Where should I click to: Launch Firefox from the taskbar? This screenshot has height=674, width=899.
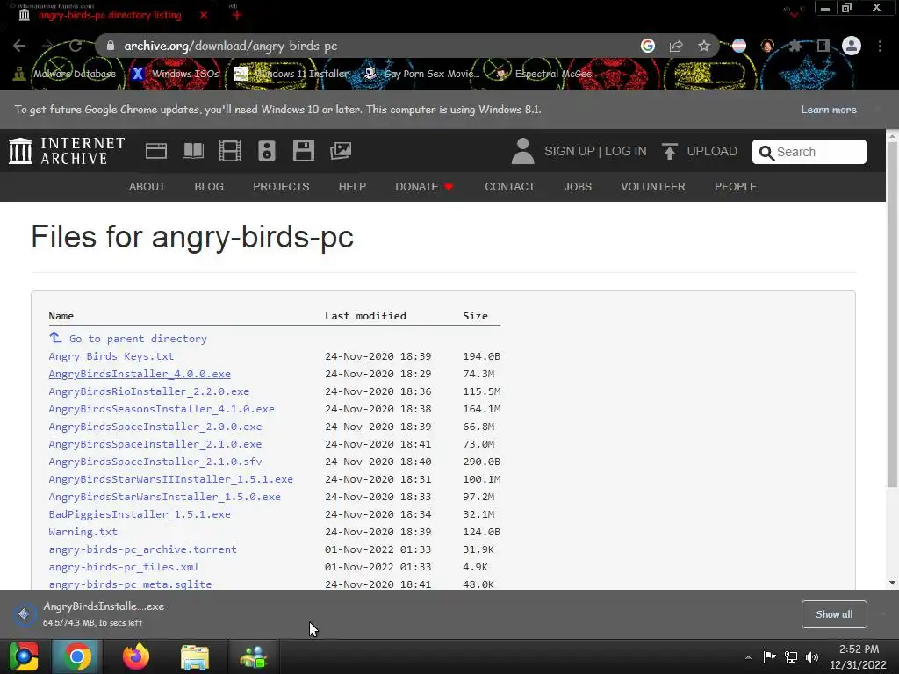136,656
